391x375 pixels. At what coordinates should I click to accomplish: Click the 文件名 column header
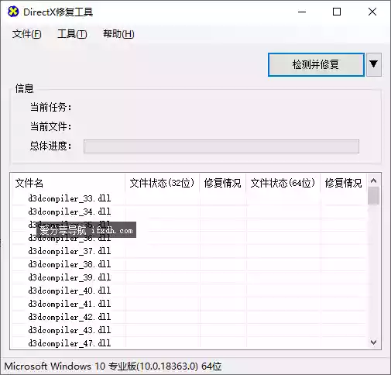[x=68, y=183]
